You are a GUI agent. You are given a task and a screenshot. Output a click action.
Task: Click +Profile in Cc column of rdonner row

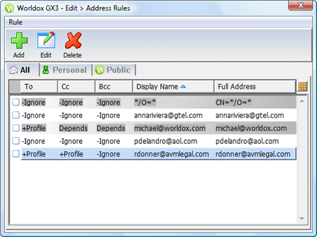71,154
